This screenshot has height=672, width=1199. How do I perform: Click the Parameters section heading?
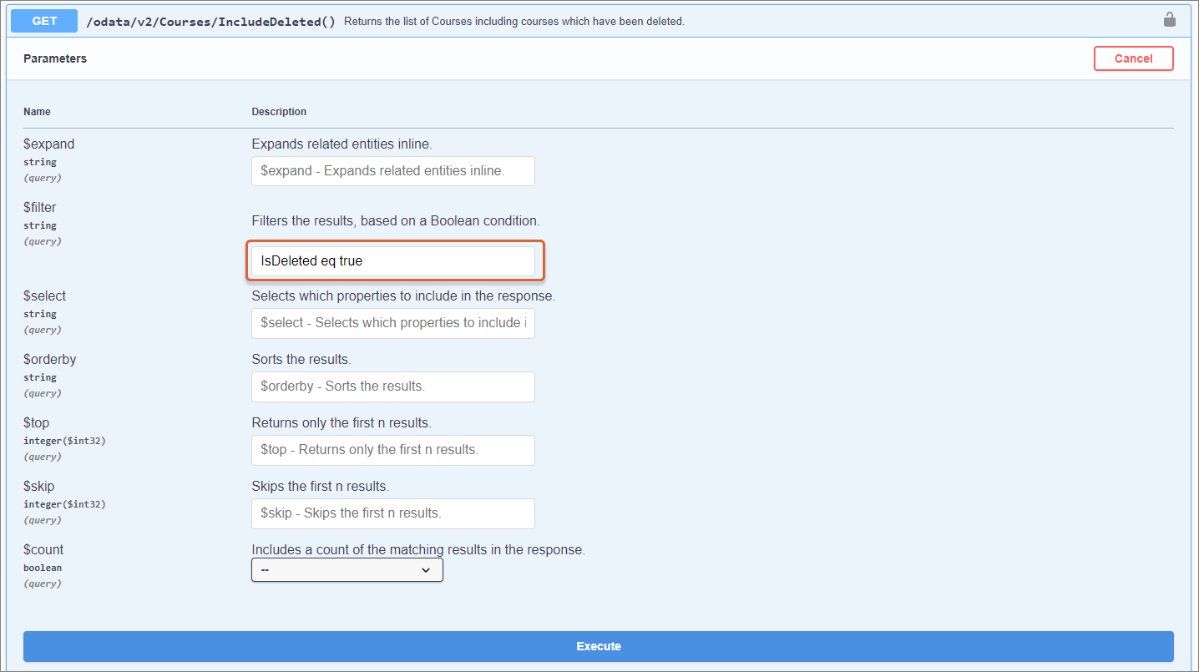click(55, 58)
